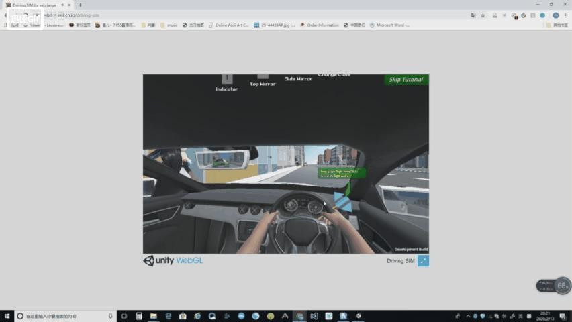Click the Side Mirror label

pyautogui.click(x=298, y=78)
